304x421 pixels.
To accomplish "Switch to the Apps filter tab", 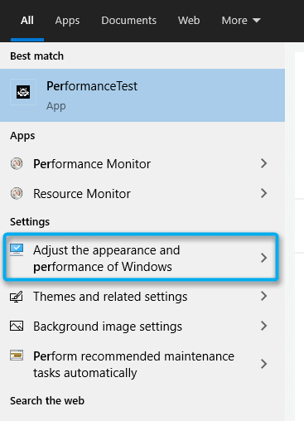I will (x=67, y=21).
